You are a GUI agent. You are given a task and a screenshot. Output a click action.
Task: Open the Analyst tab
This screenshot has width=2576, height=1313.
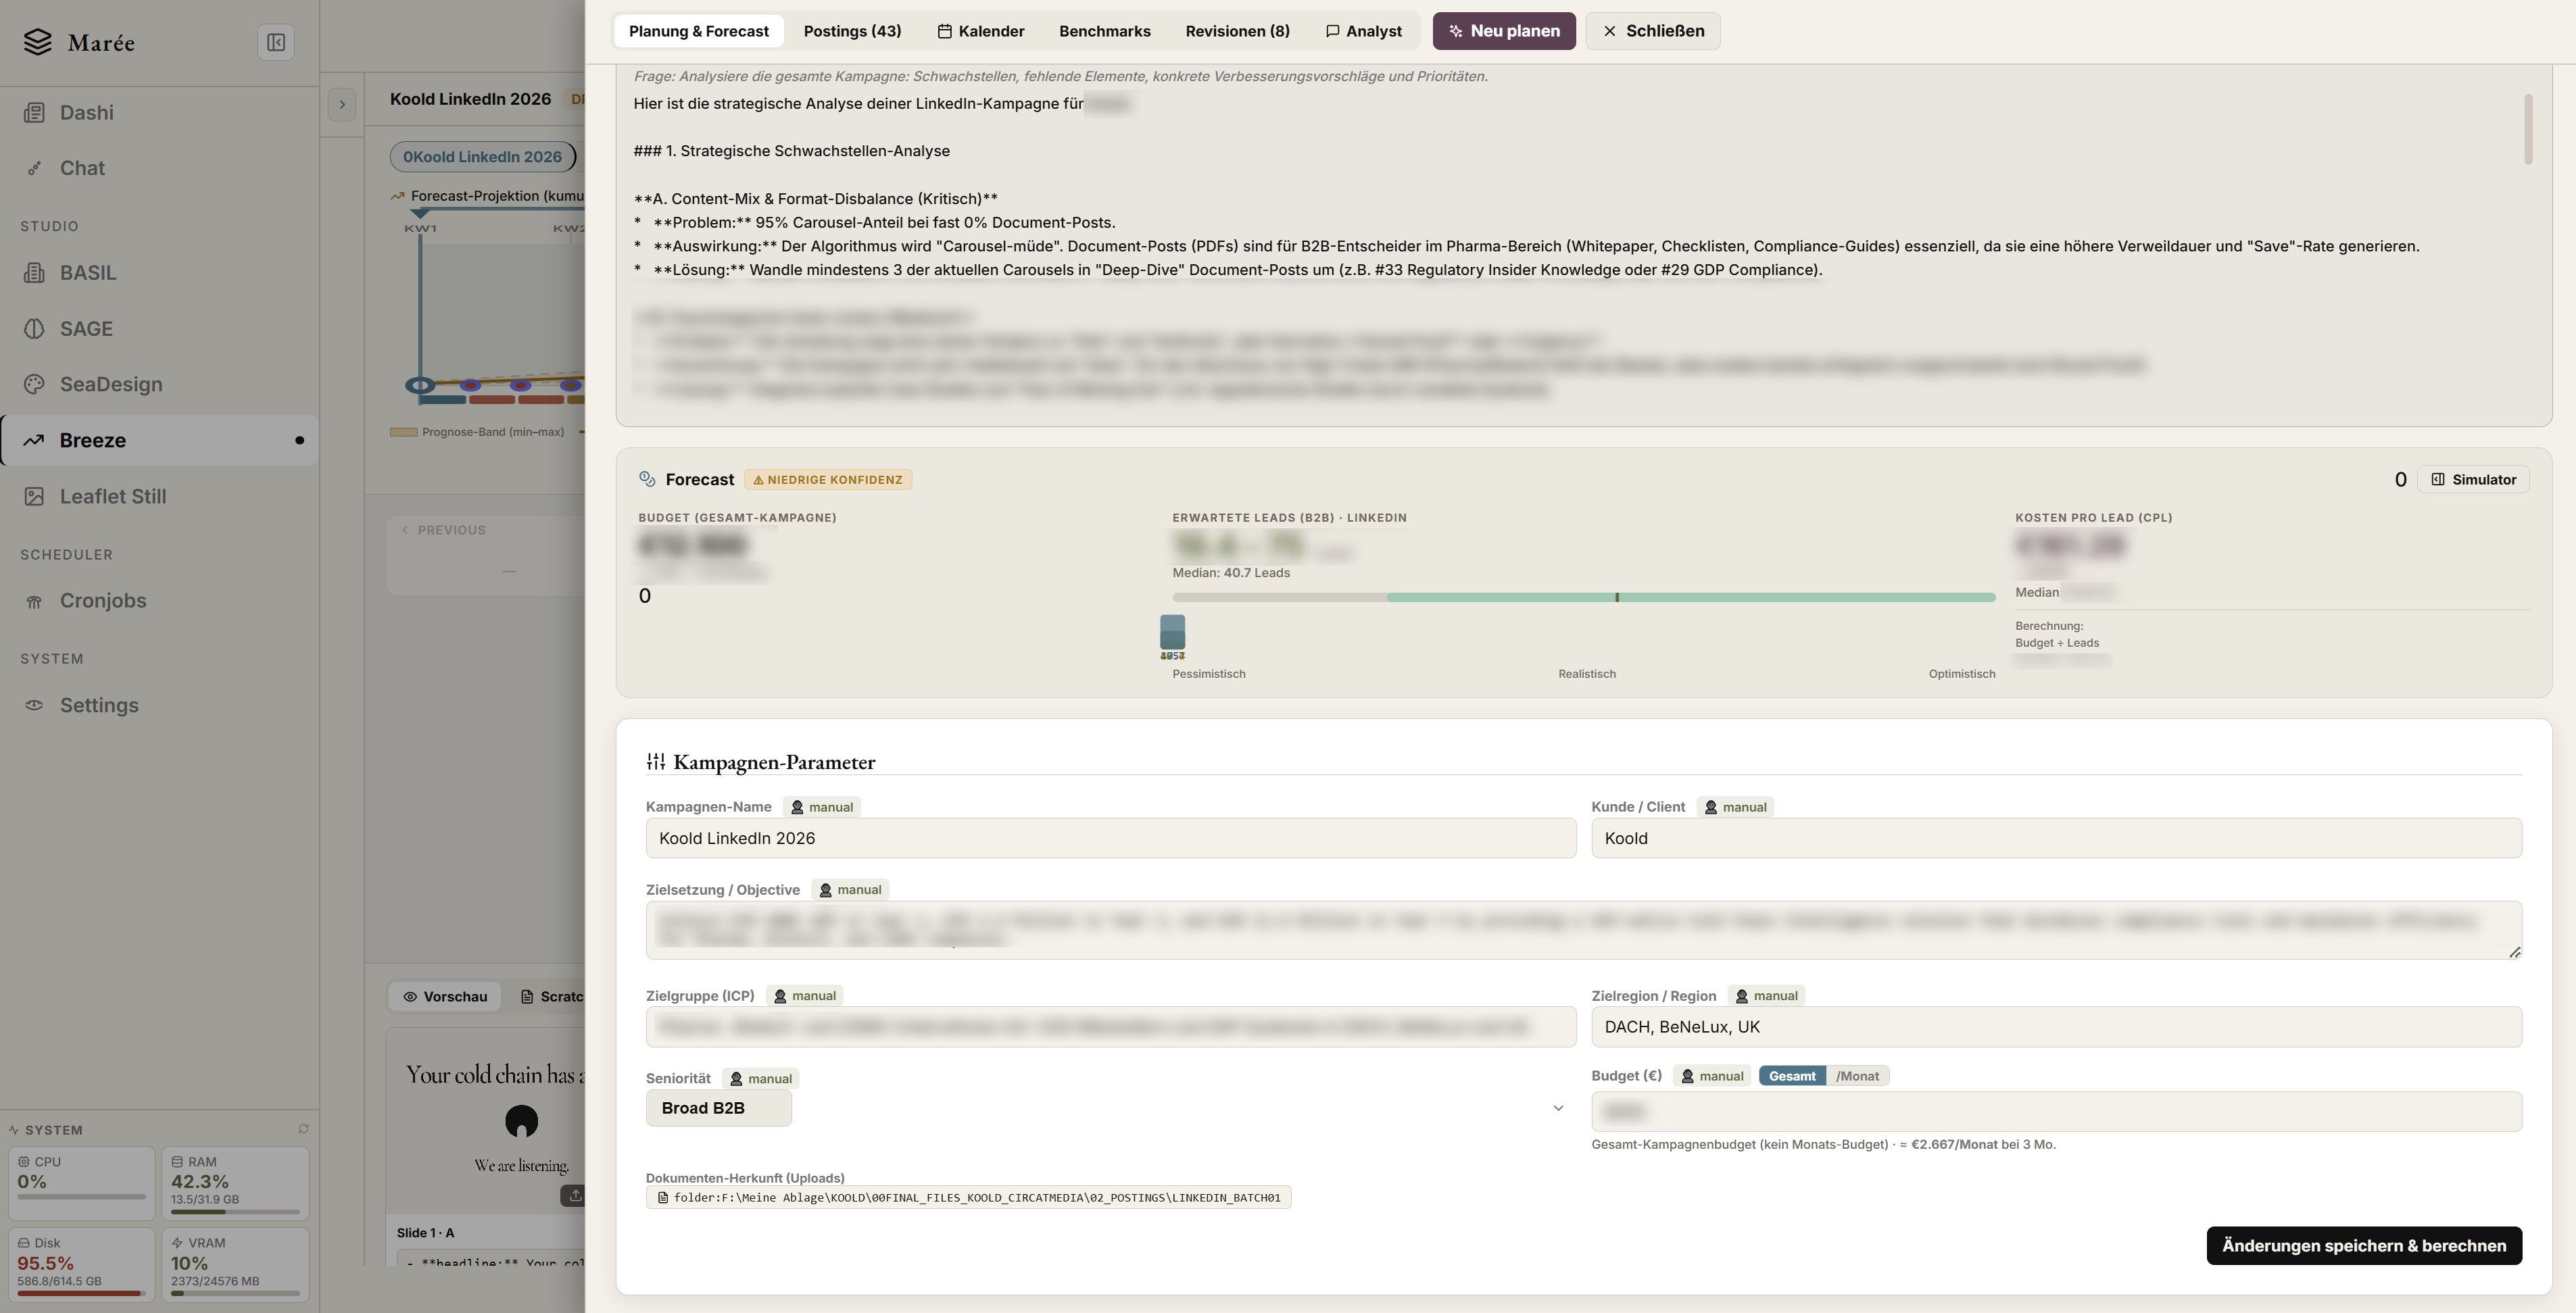click(1364, 31)
